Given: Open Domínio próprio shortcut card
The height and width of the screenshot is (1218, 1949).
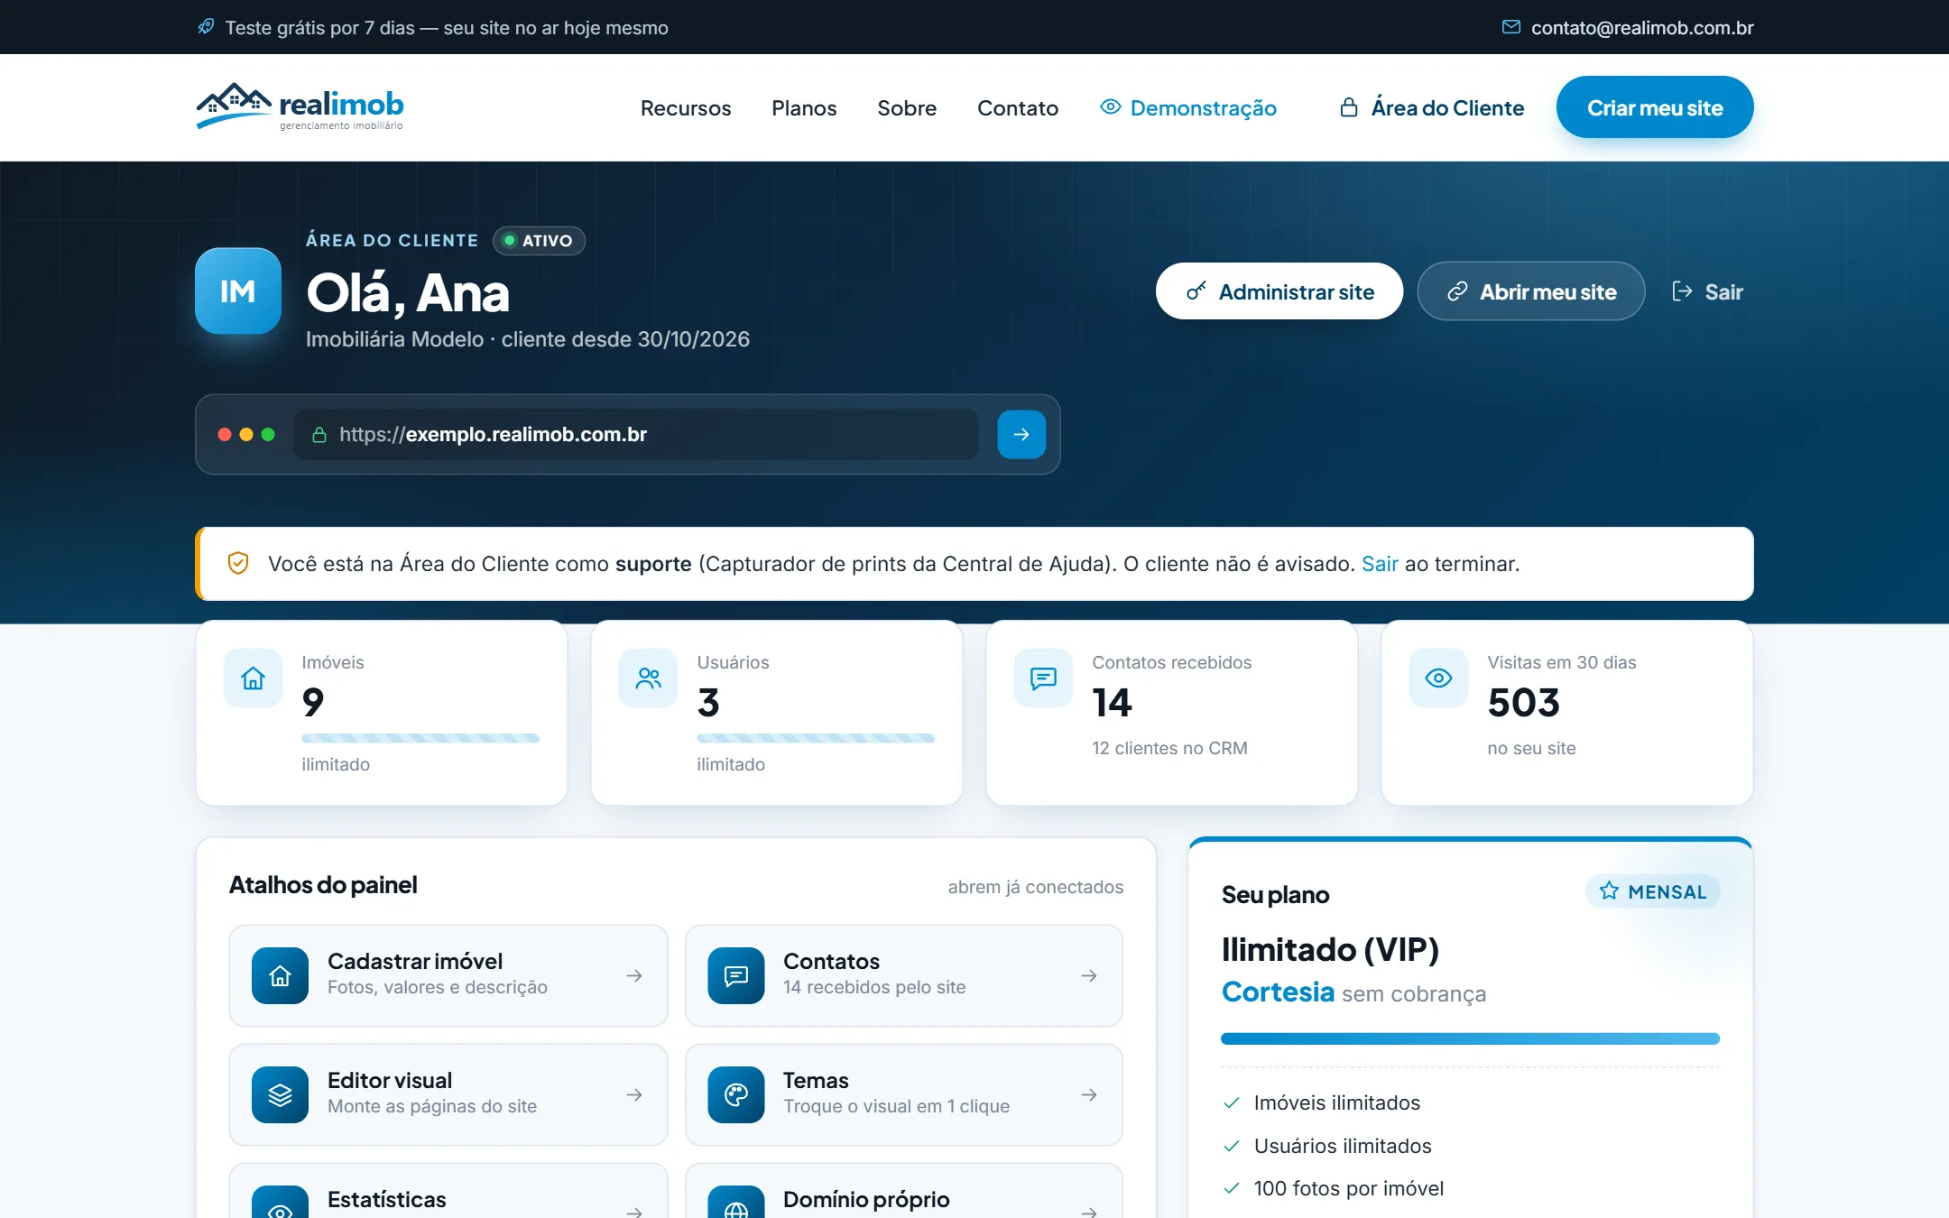Looking at the screenshot, I should tap(904, 1191).
